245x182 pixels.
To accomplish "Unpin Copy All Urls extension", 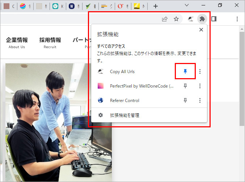I will (x=185, y=71).
